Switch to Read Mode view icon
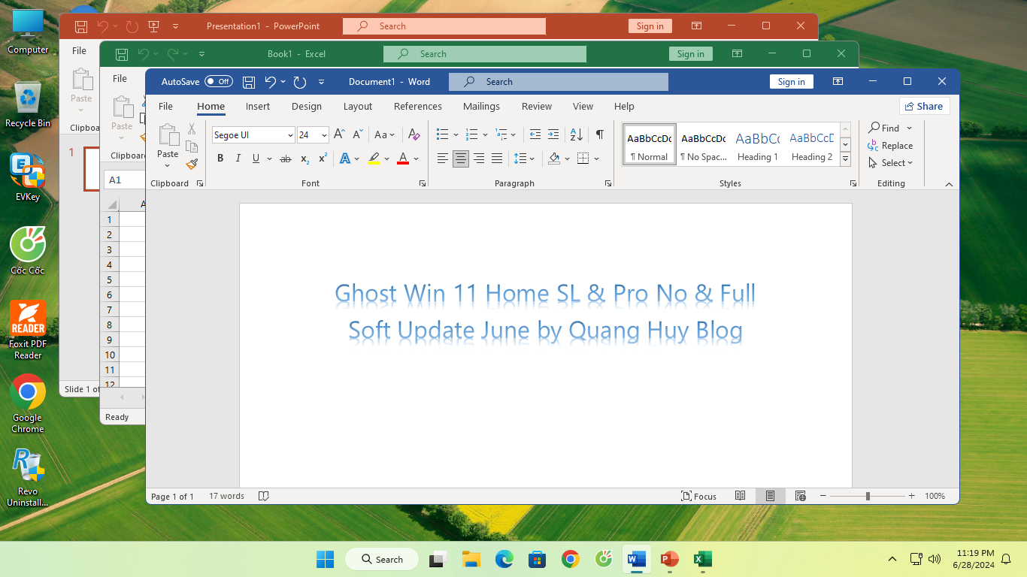1027x577 pixels. pyautogui.click(x=741, y=496)
